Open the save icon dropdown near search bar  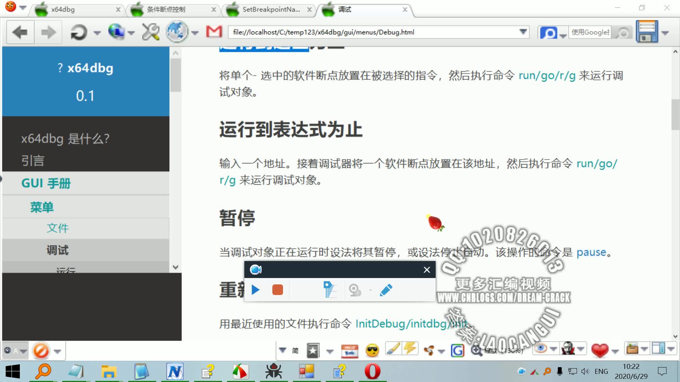(664, 32)
